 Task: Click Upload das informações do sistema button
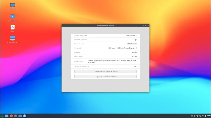tap(105, 71)
